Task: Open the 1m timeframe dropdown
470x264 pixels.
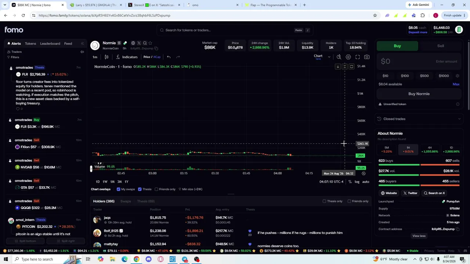Action: coord(95,57)
